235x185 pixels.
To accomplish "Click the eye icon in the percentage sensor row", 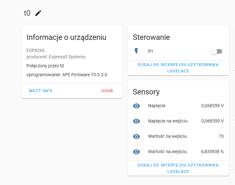I will 136,152.
